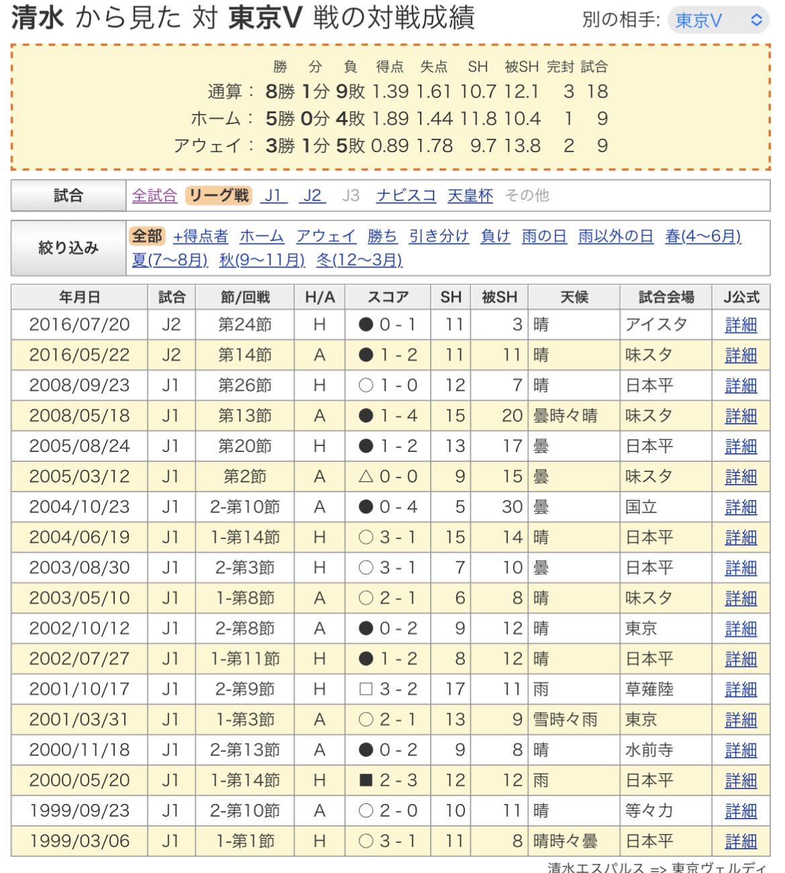Filter matches by J2
This screenshot has height=873, width=785.
pos(313,195)
